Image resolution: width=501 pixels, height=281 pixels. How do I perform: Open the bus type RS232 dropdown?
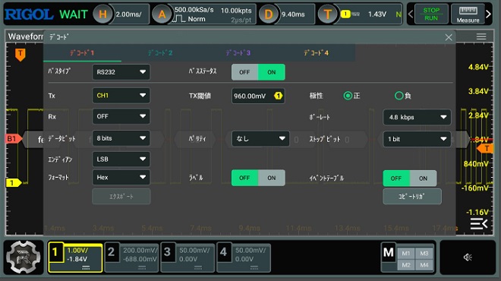click(x=121, y=72)
